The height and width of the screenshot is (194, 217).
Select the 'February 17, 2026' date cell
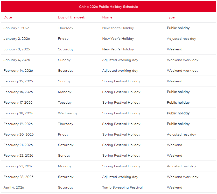pos(18,103)
